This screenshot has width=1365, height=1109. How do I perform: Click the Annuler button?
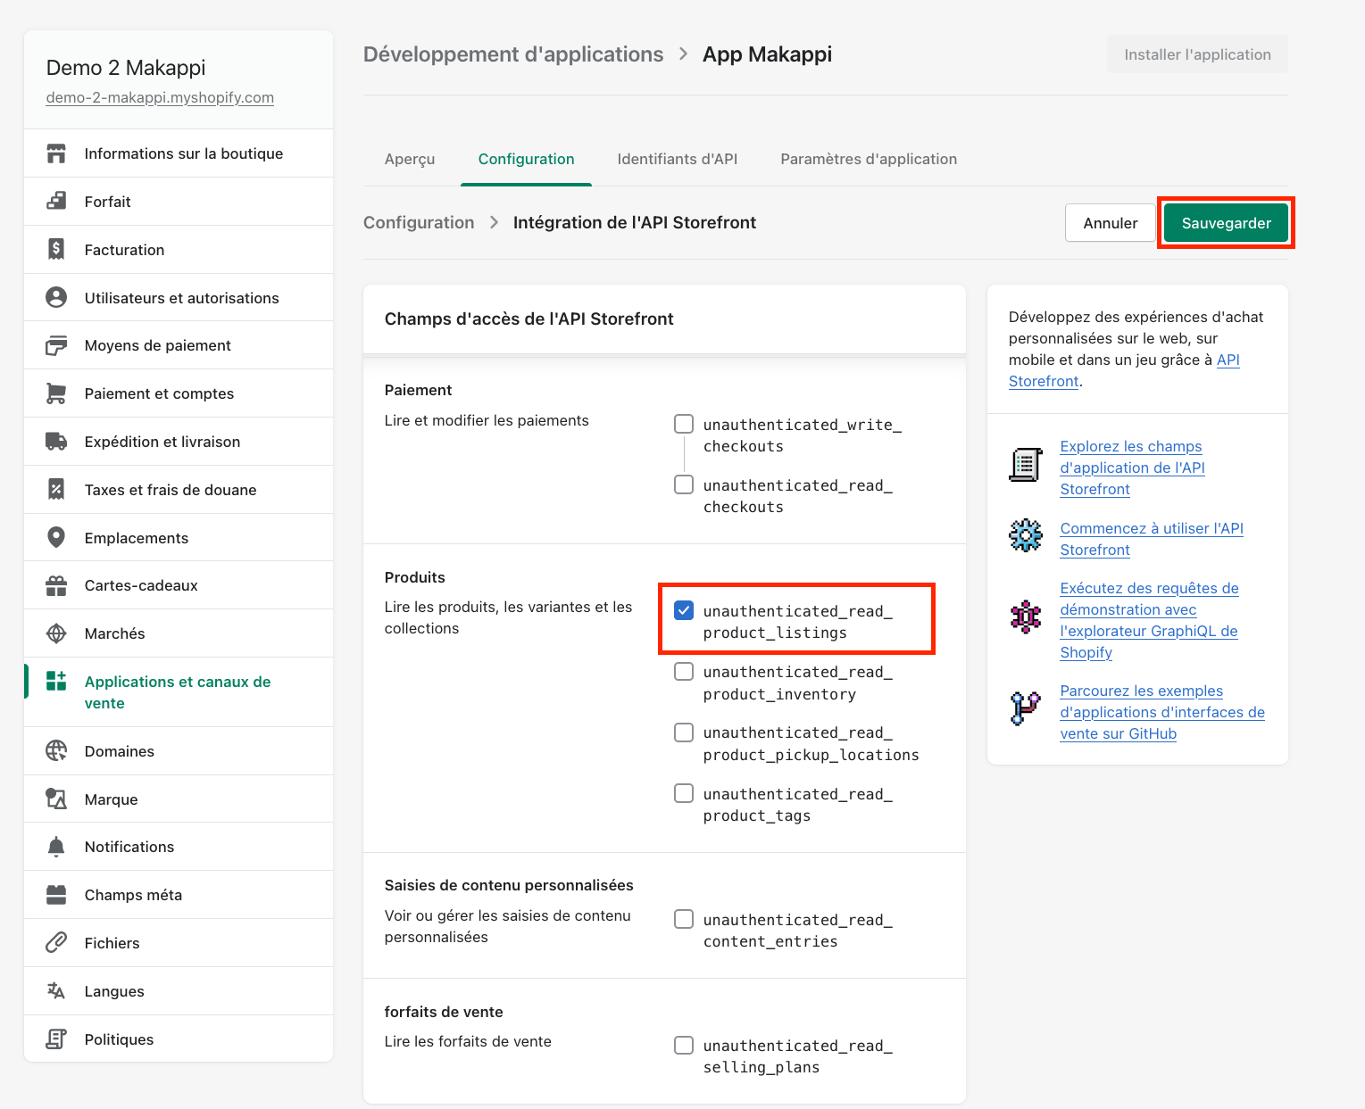point(1111,223)
